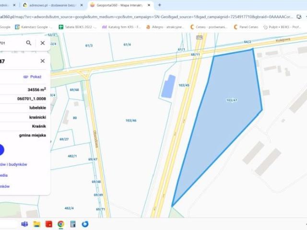Close the parcel details panel

[42, 61]
